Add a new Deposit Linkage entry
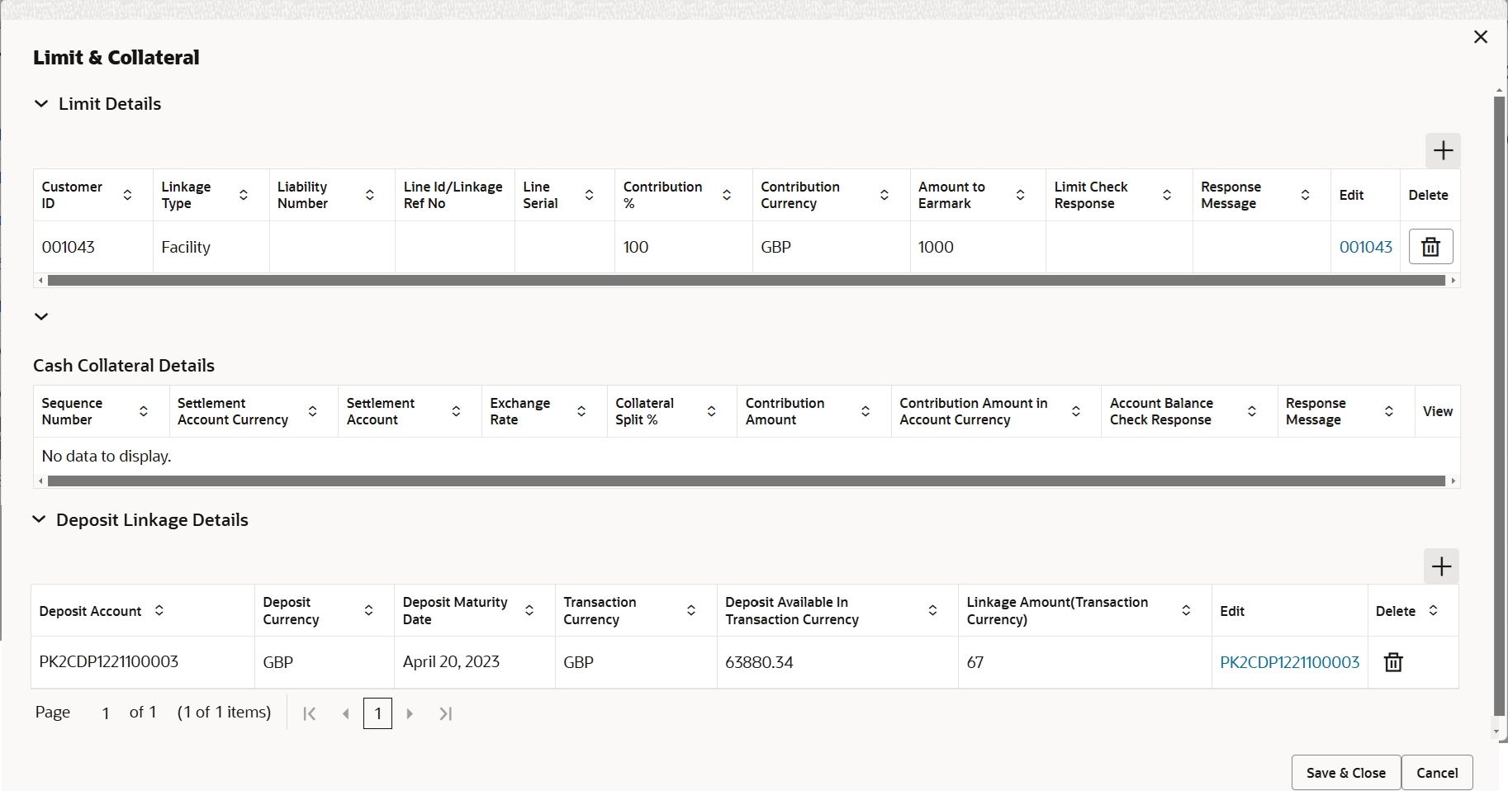Image resolution: width=1508 pixels, height=791 pixels. [1441, 566]
